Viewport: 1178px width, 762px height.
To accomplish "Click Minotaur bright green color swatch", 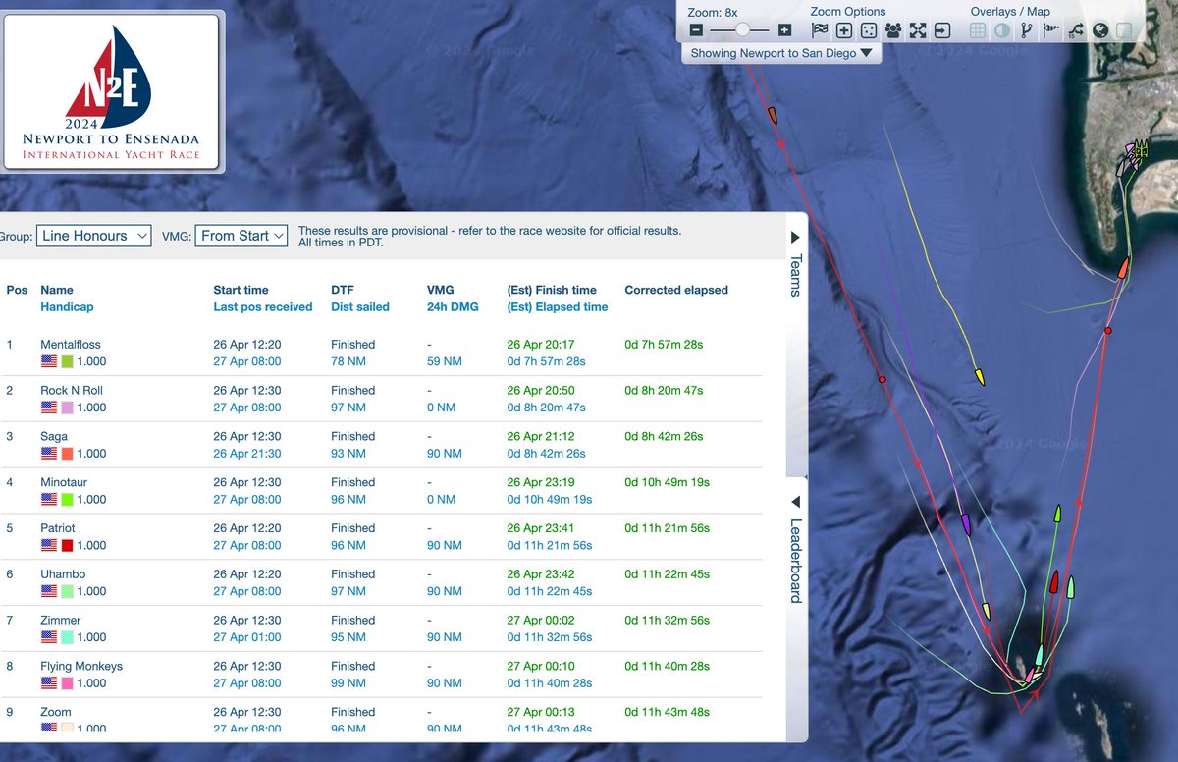I will coord(68,500).
